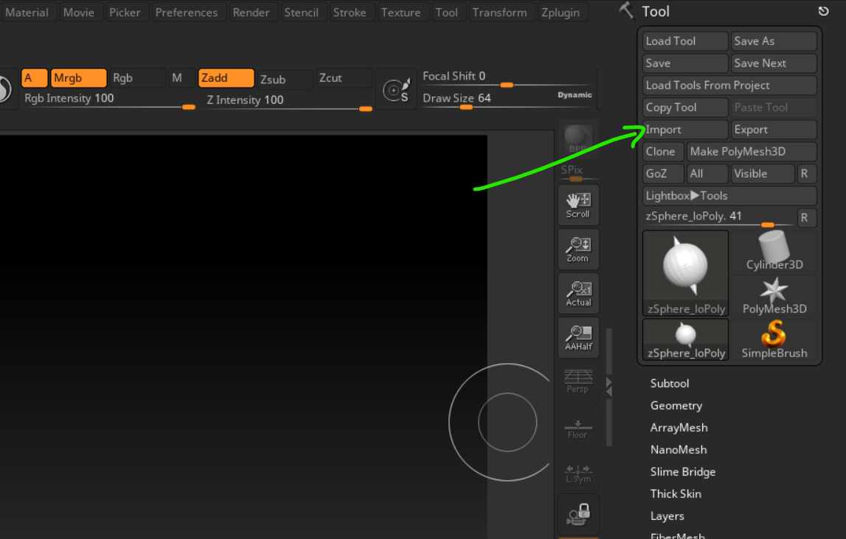
Task: Enable Zcut mode
Action: tap(344, 78)
